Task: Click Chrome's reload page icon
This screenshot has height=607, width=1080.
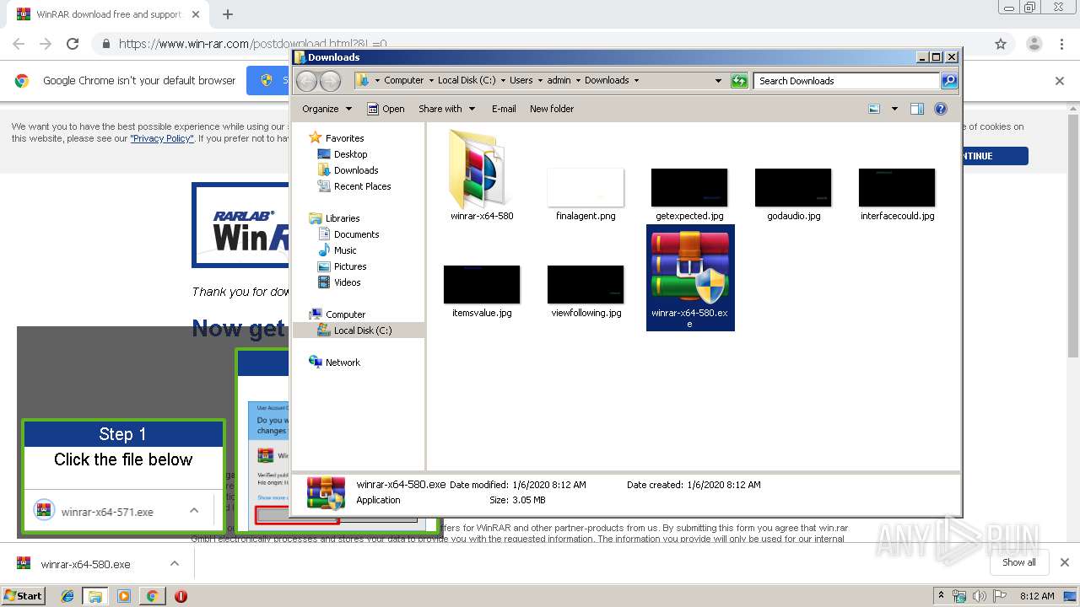Action: pos(73,44)
